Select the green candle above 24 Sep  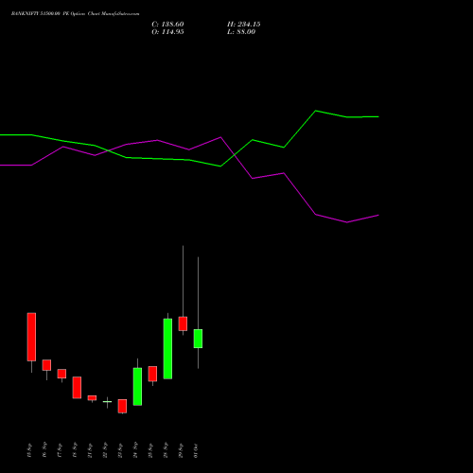(137, 387)
